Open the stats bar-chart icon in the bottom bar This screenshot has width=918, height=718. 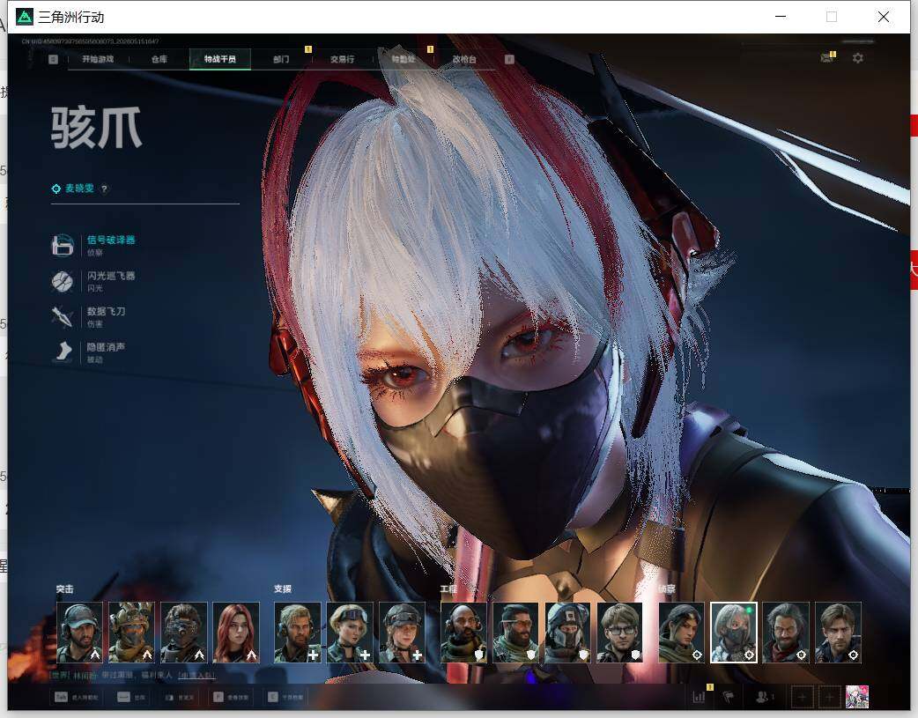click(699, 697)
